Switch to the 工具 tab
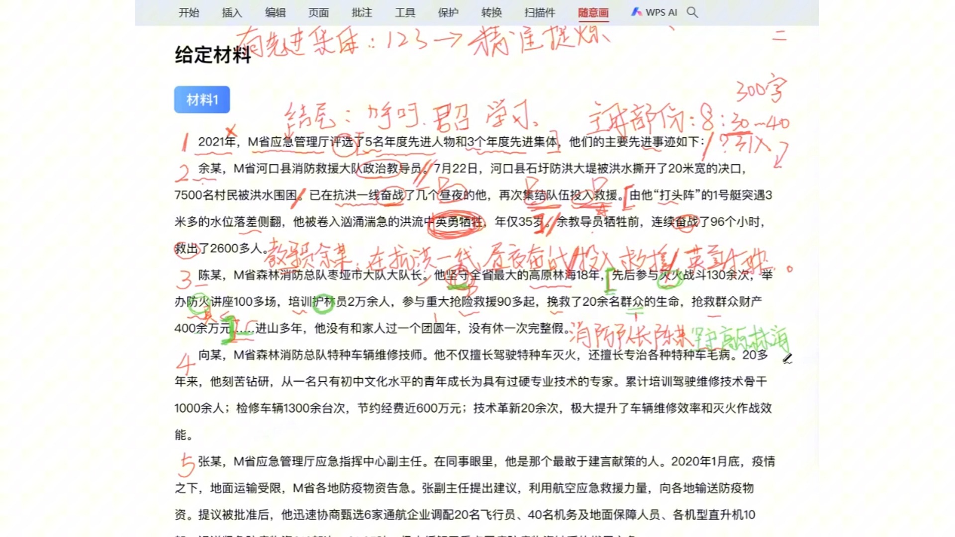Viewport: 955px width, 537px height. (405, 12)
